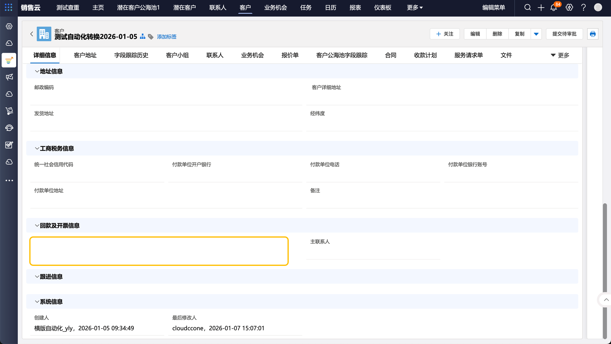Viewport: 611px width, 344px height.
Task: Open the global search magnifier
Action: [528, 8]
